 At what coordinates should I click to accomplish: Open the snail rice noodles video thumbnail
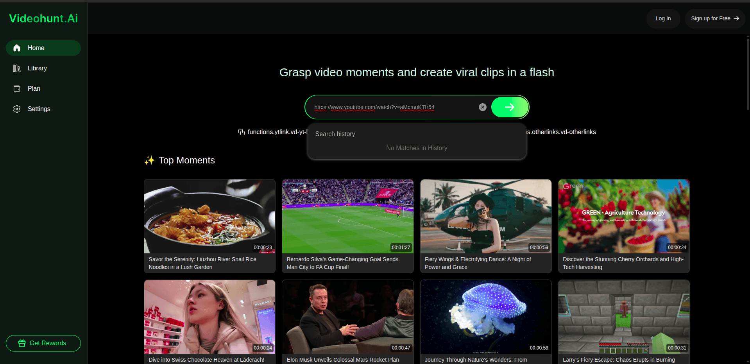pyautogui.click(x=209, y=216)
